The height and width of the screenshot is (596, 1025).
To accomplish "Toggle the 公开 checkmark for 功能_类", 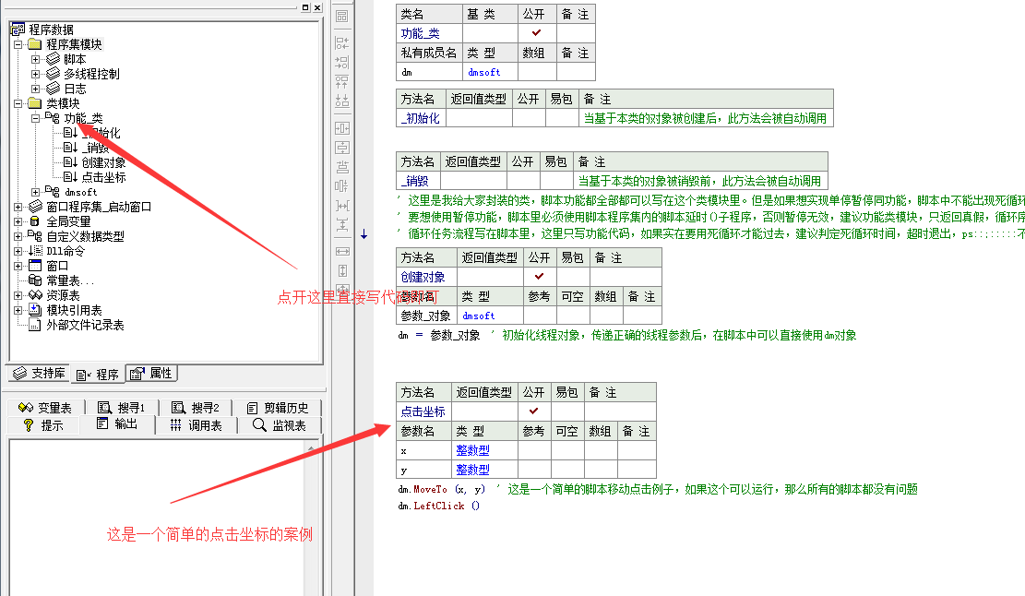I will tap(536, 32).
